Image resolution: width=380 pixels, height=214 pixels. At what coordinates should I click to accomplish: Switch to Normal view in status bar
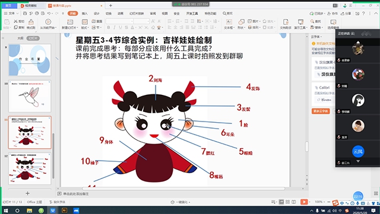[x=281, y=202]
